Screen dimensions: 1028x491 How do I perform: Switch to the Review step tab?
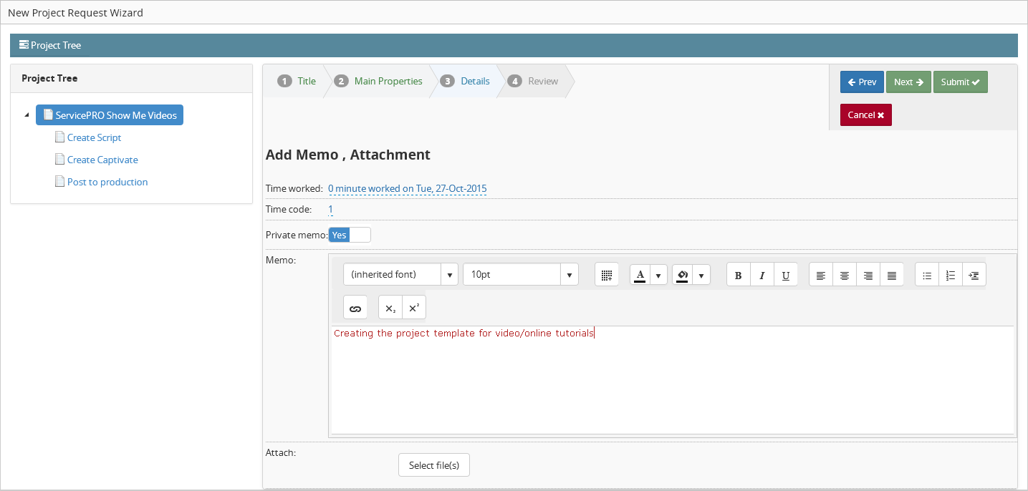tap(542, 82)
